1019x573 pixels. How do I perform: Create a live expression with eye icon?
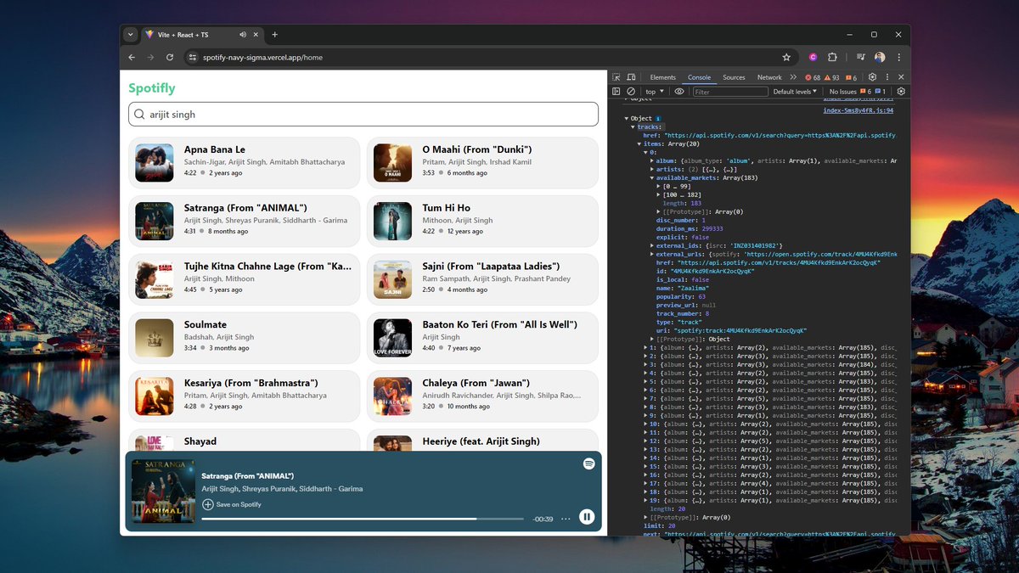[x=678, y=92]
